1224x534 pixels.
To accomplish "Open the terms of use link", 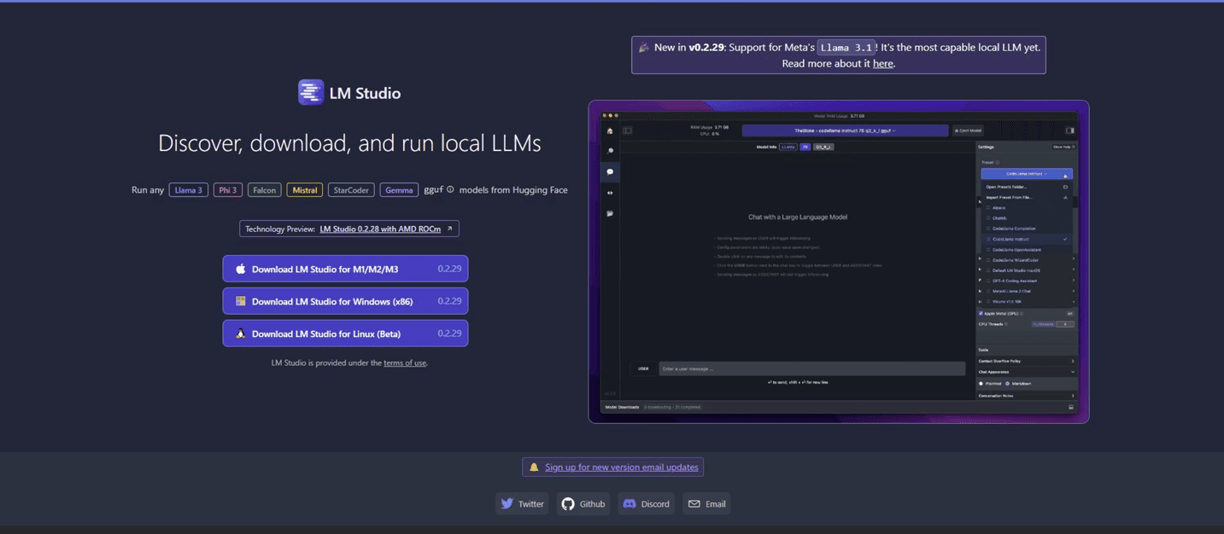I will (405, 363).
